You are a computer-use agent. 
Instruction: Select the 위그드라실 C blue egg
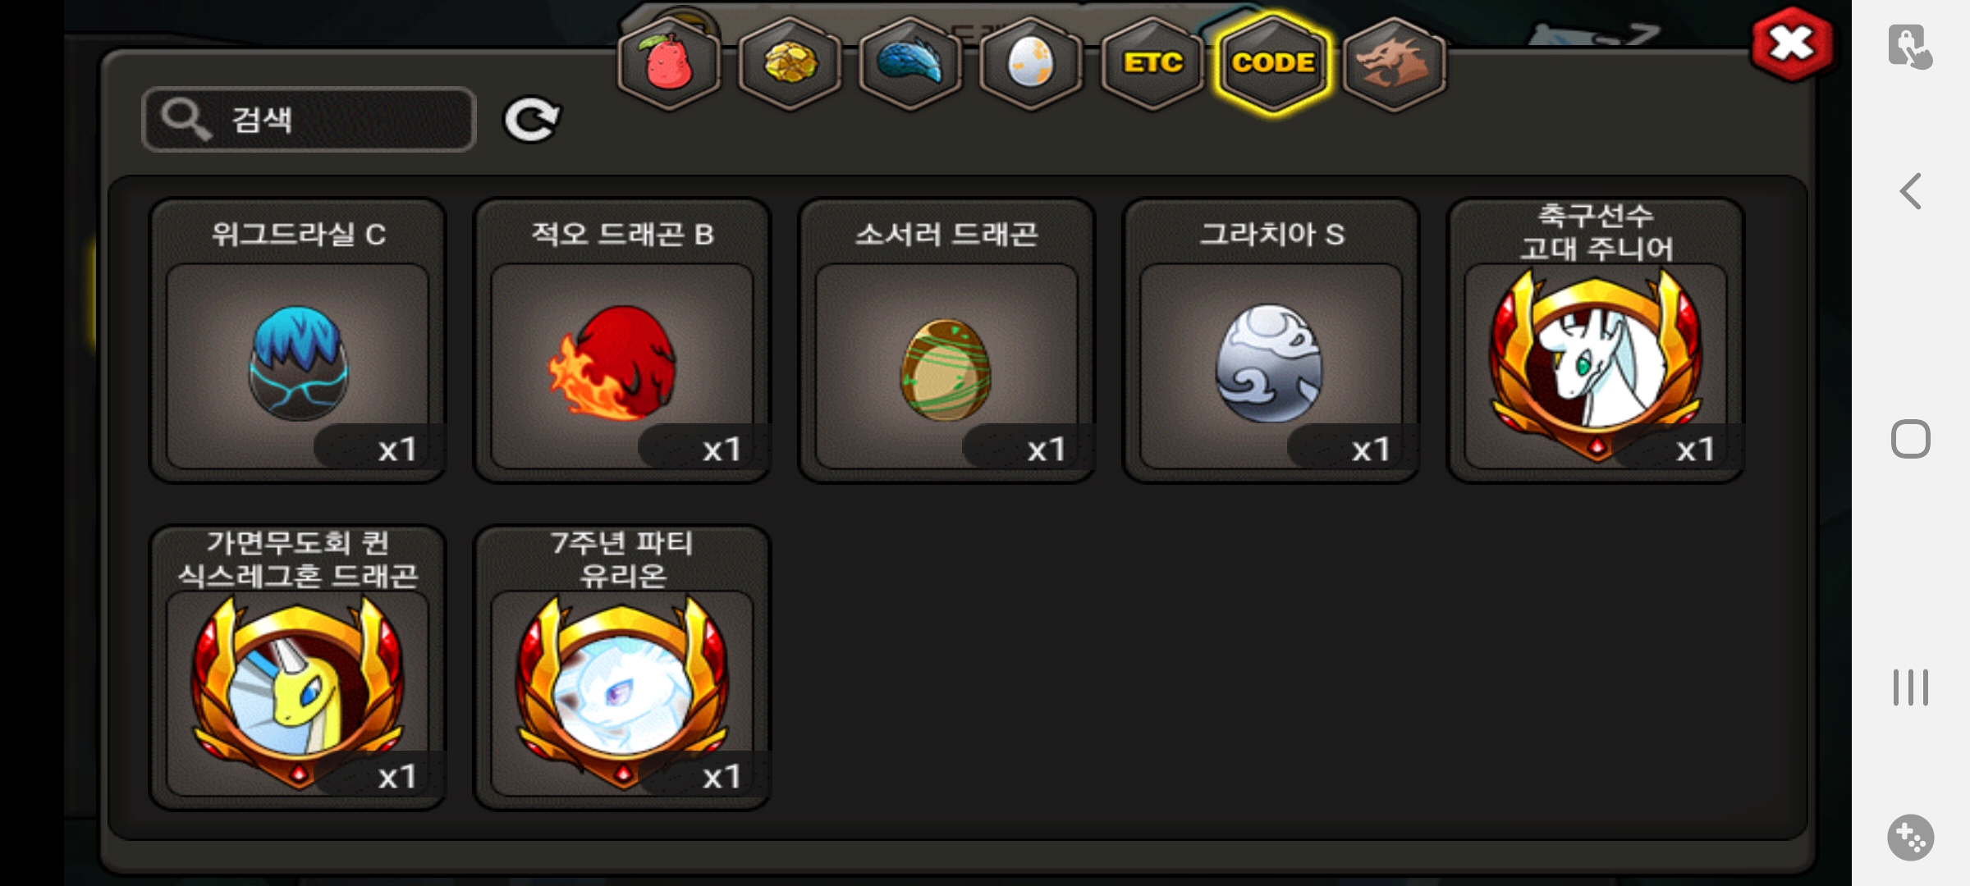coord(297,340)
